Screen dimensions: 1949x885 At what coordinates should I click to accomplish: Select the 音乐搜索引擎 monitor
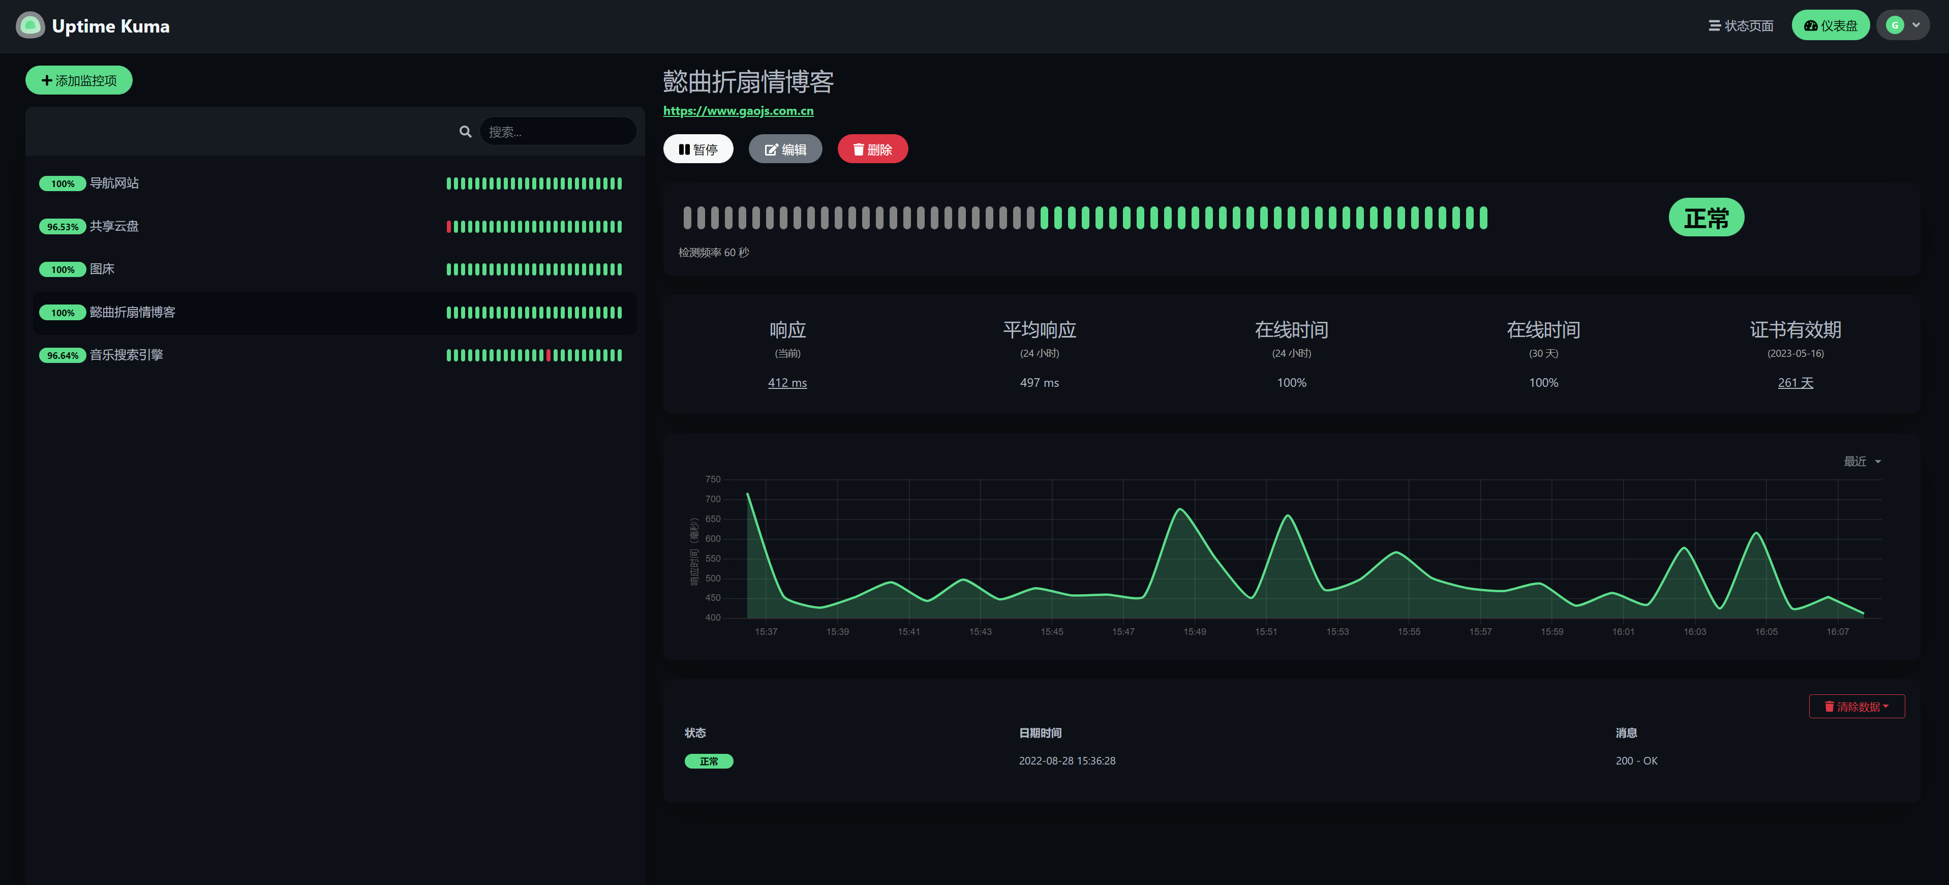pyautogui.click(x=334, y=355)
